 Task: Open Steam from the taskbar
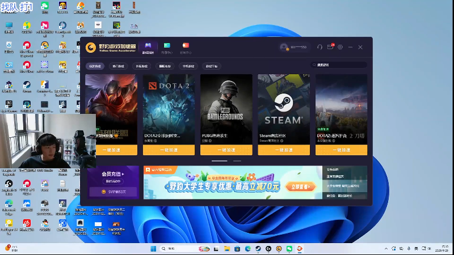coord(258,249)
